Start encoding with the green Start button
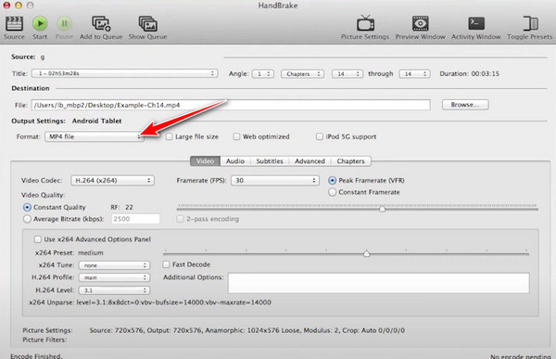This screenshot has height=359, width=556. 40,24
